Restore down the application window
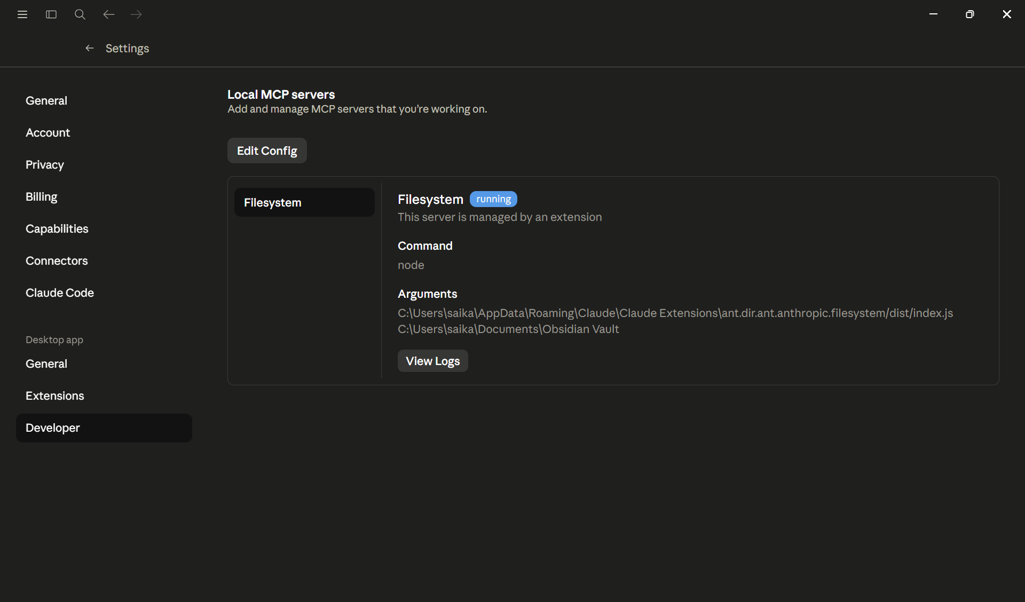The width and height of the screenshot is (1025, 602). coord(970,14)
